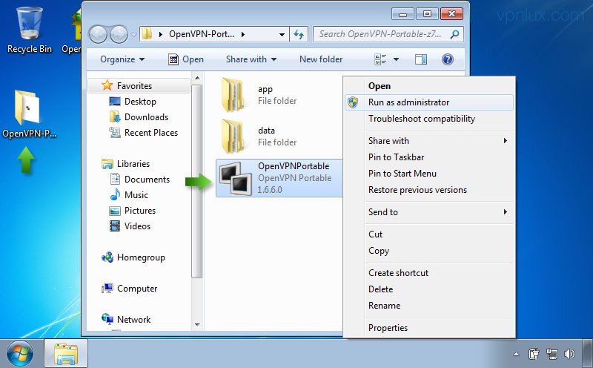This screenshot has height=368, width=593.
Task: Choose Pin to Taskbar
Action: coord(430,157)
